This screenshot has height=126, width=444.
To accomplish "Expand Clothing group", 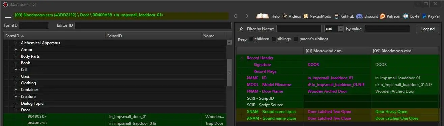I will pos(16,83).
